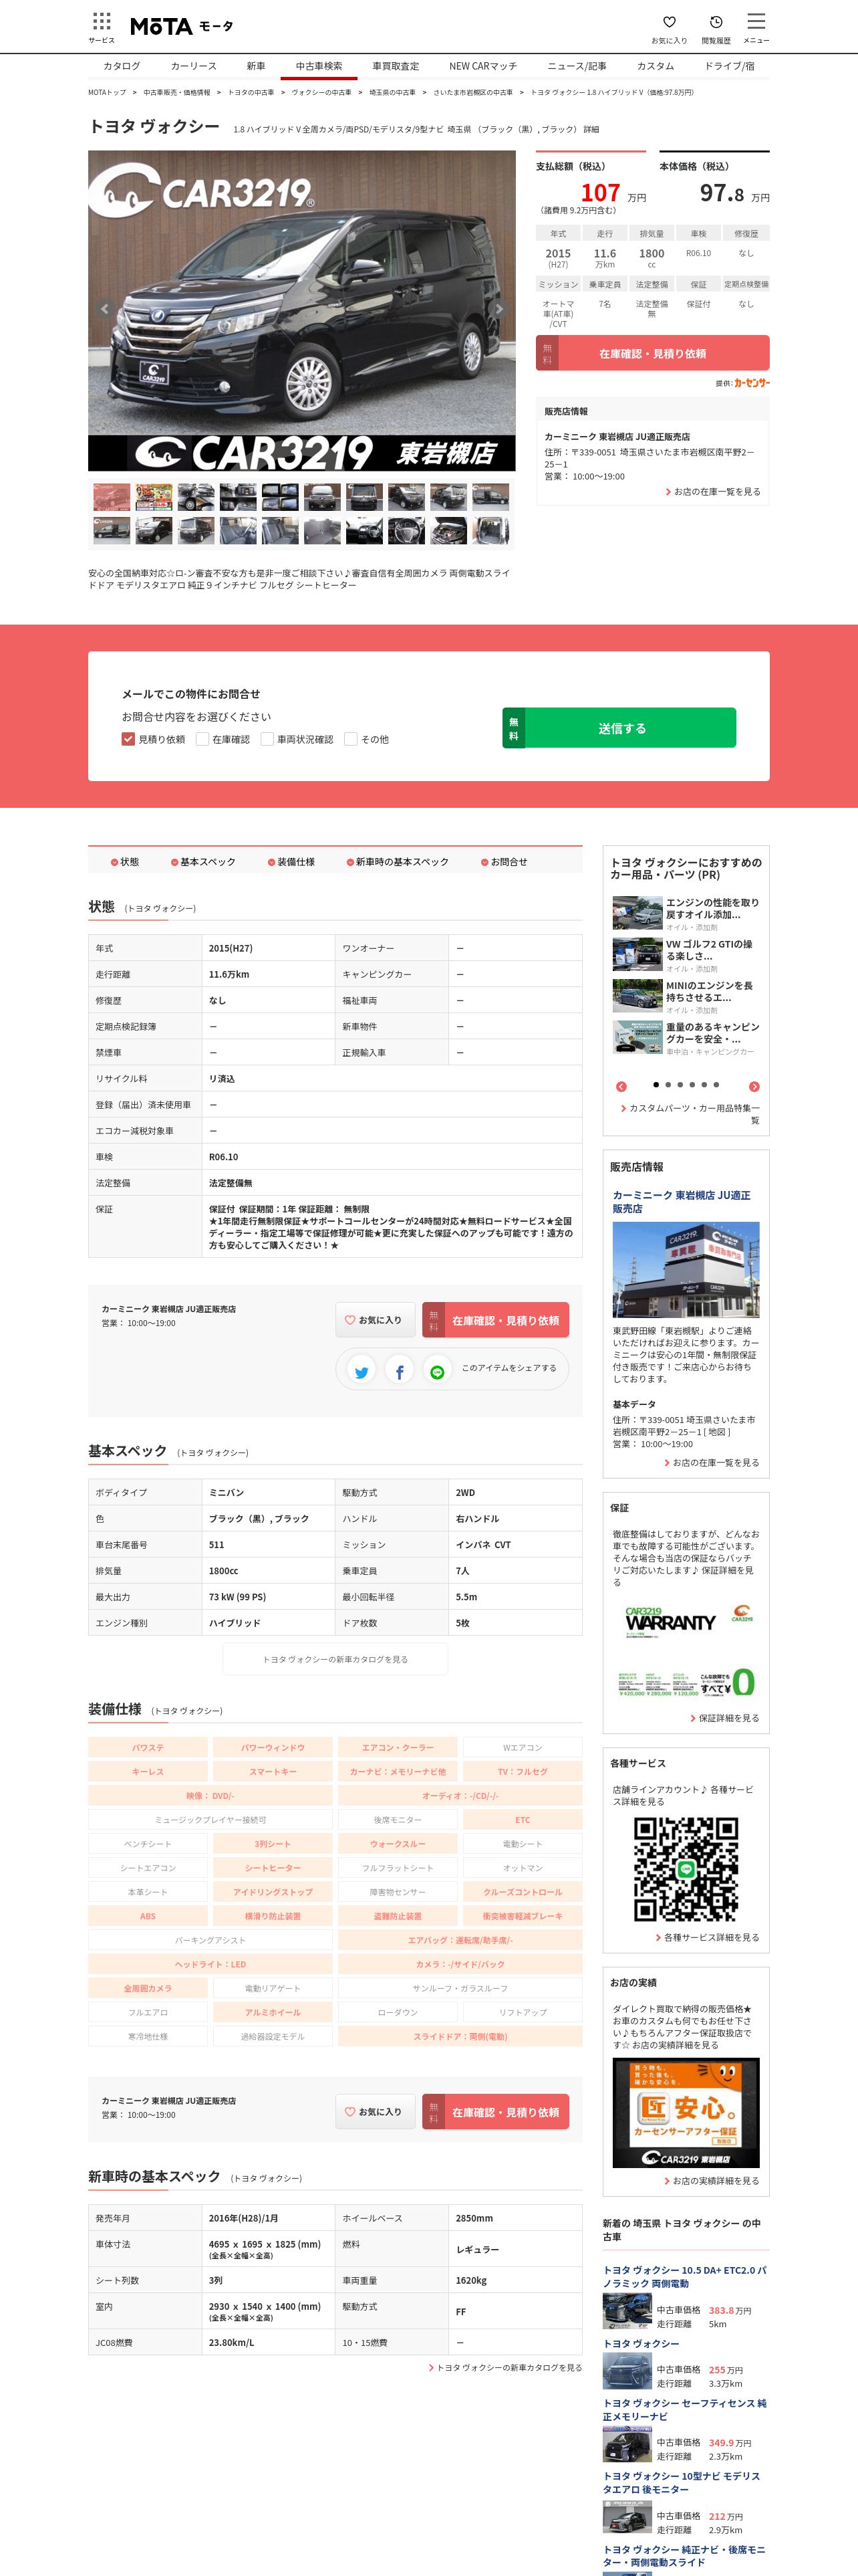Check the 在庫確認 checkbox

(x=202, y=739)
